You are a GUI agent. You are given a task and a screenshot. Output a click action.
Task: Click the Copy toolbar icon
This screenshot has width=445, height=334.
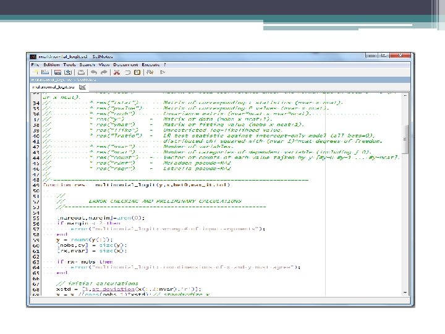click(x=127, y=72)
